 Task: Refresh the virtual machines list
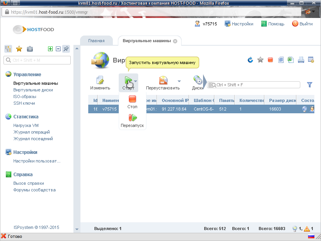(x=250, y=60)
